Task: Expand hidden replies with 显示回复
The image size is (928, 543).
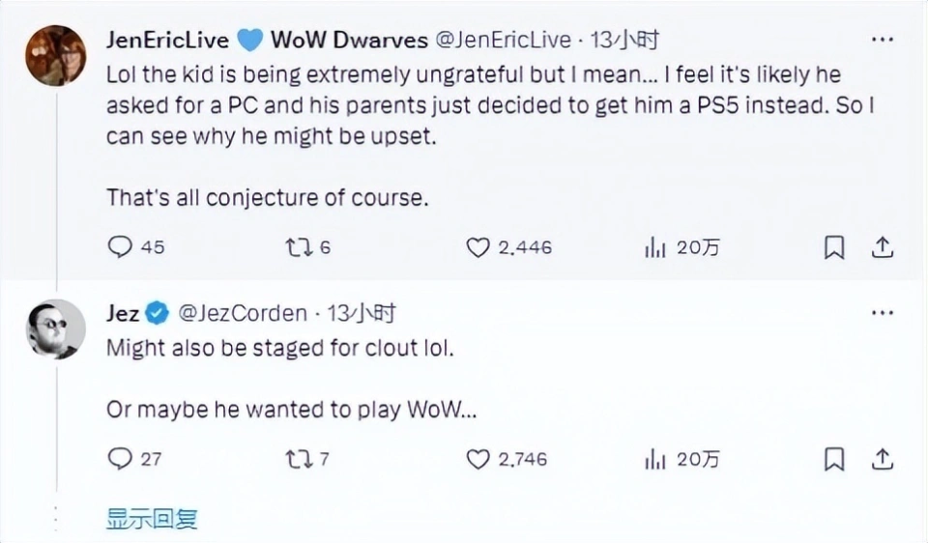Action: pyautogui.click(x=152, y=519)
